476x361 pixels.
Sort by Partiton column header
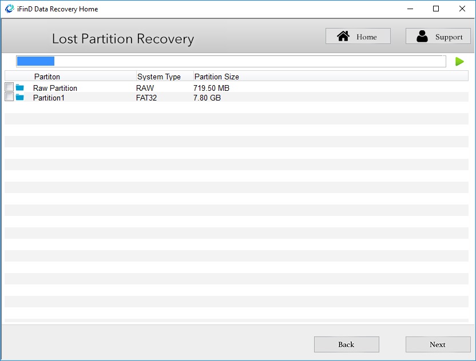click(47, 77)
